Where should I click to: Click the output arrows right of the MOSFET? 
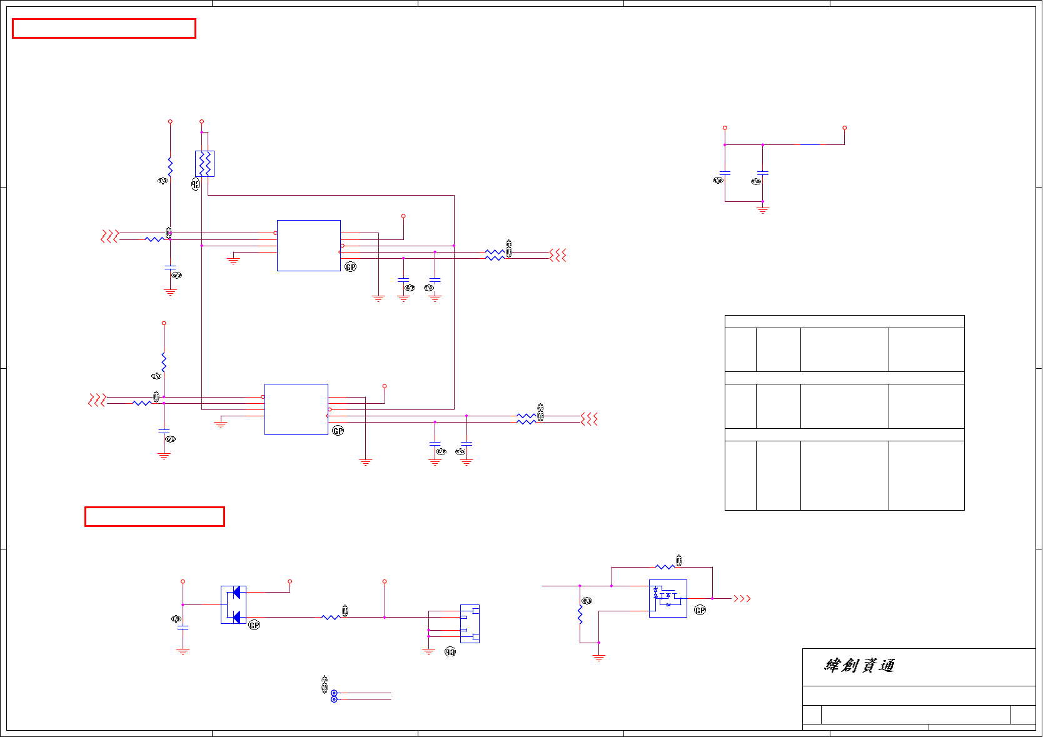coord(742,598)
